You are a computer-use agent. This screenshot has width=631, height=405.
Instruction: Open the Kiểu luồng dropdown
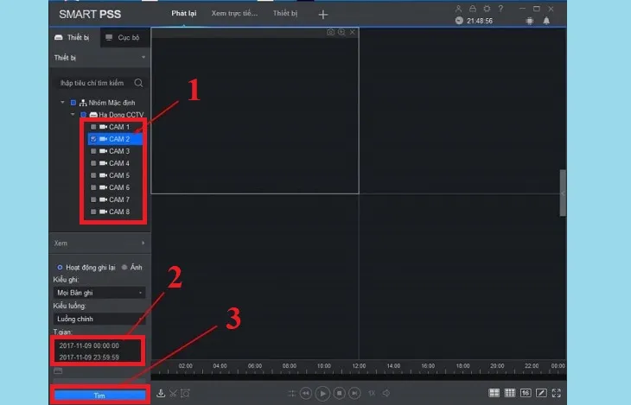(99, 319)
